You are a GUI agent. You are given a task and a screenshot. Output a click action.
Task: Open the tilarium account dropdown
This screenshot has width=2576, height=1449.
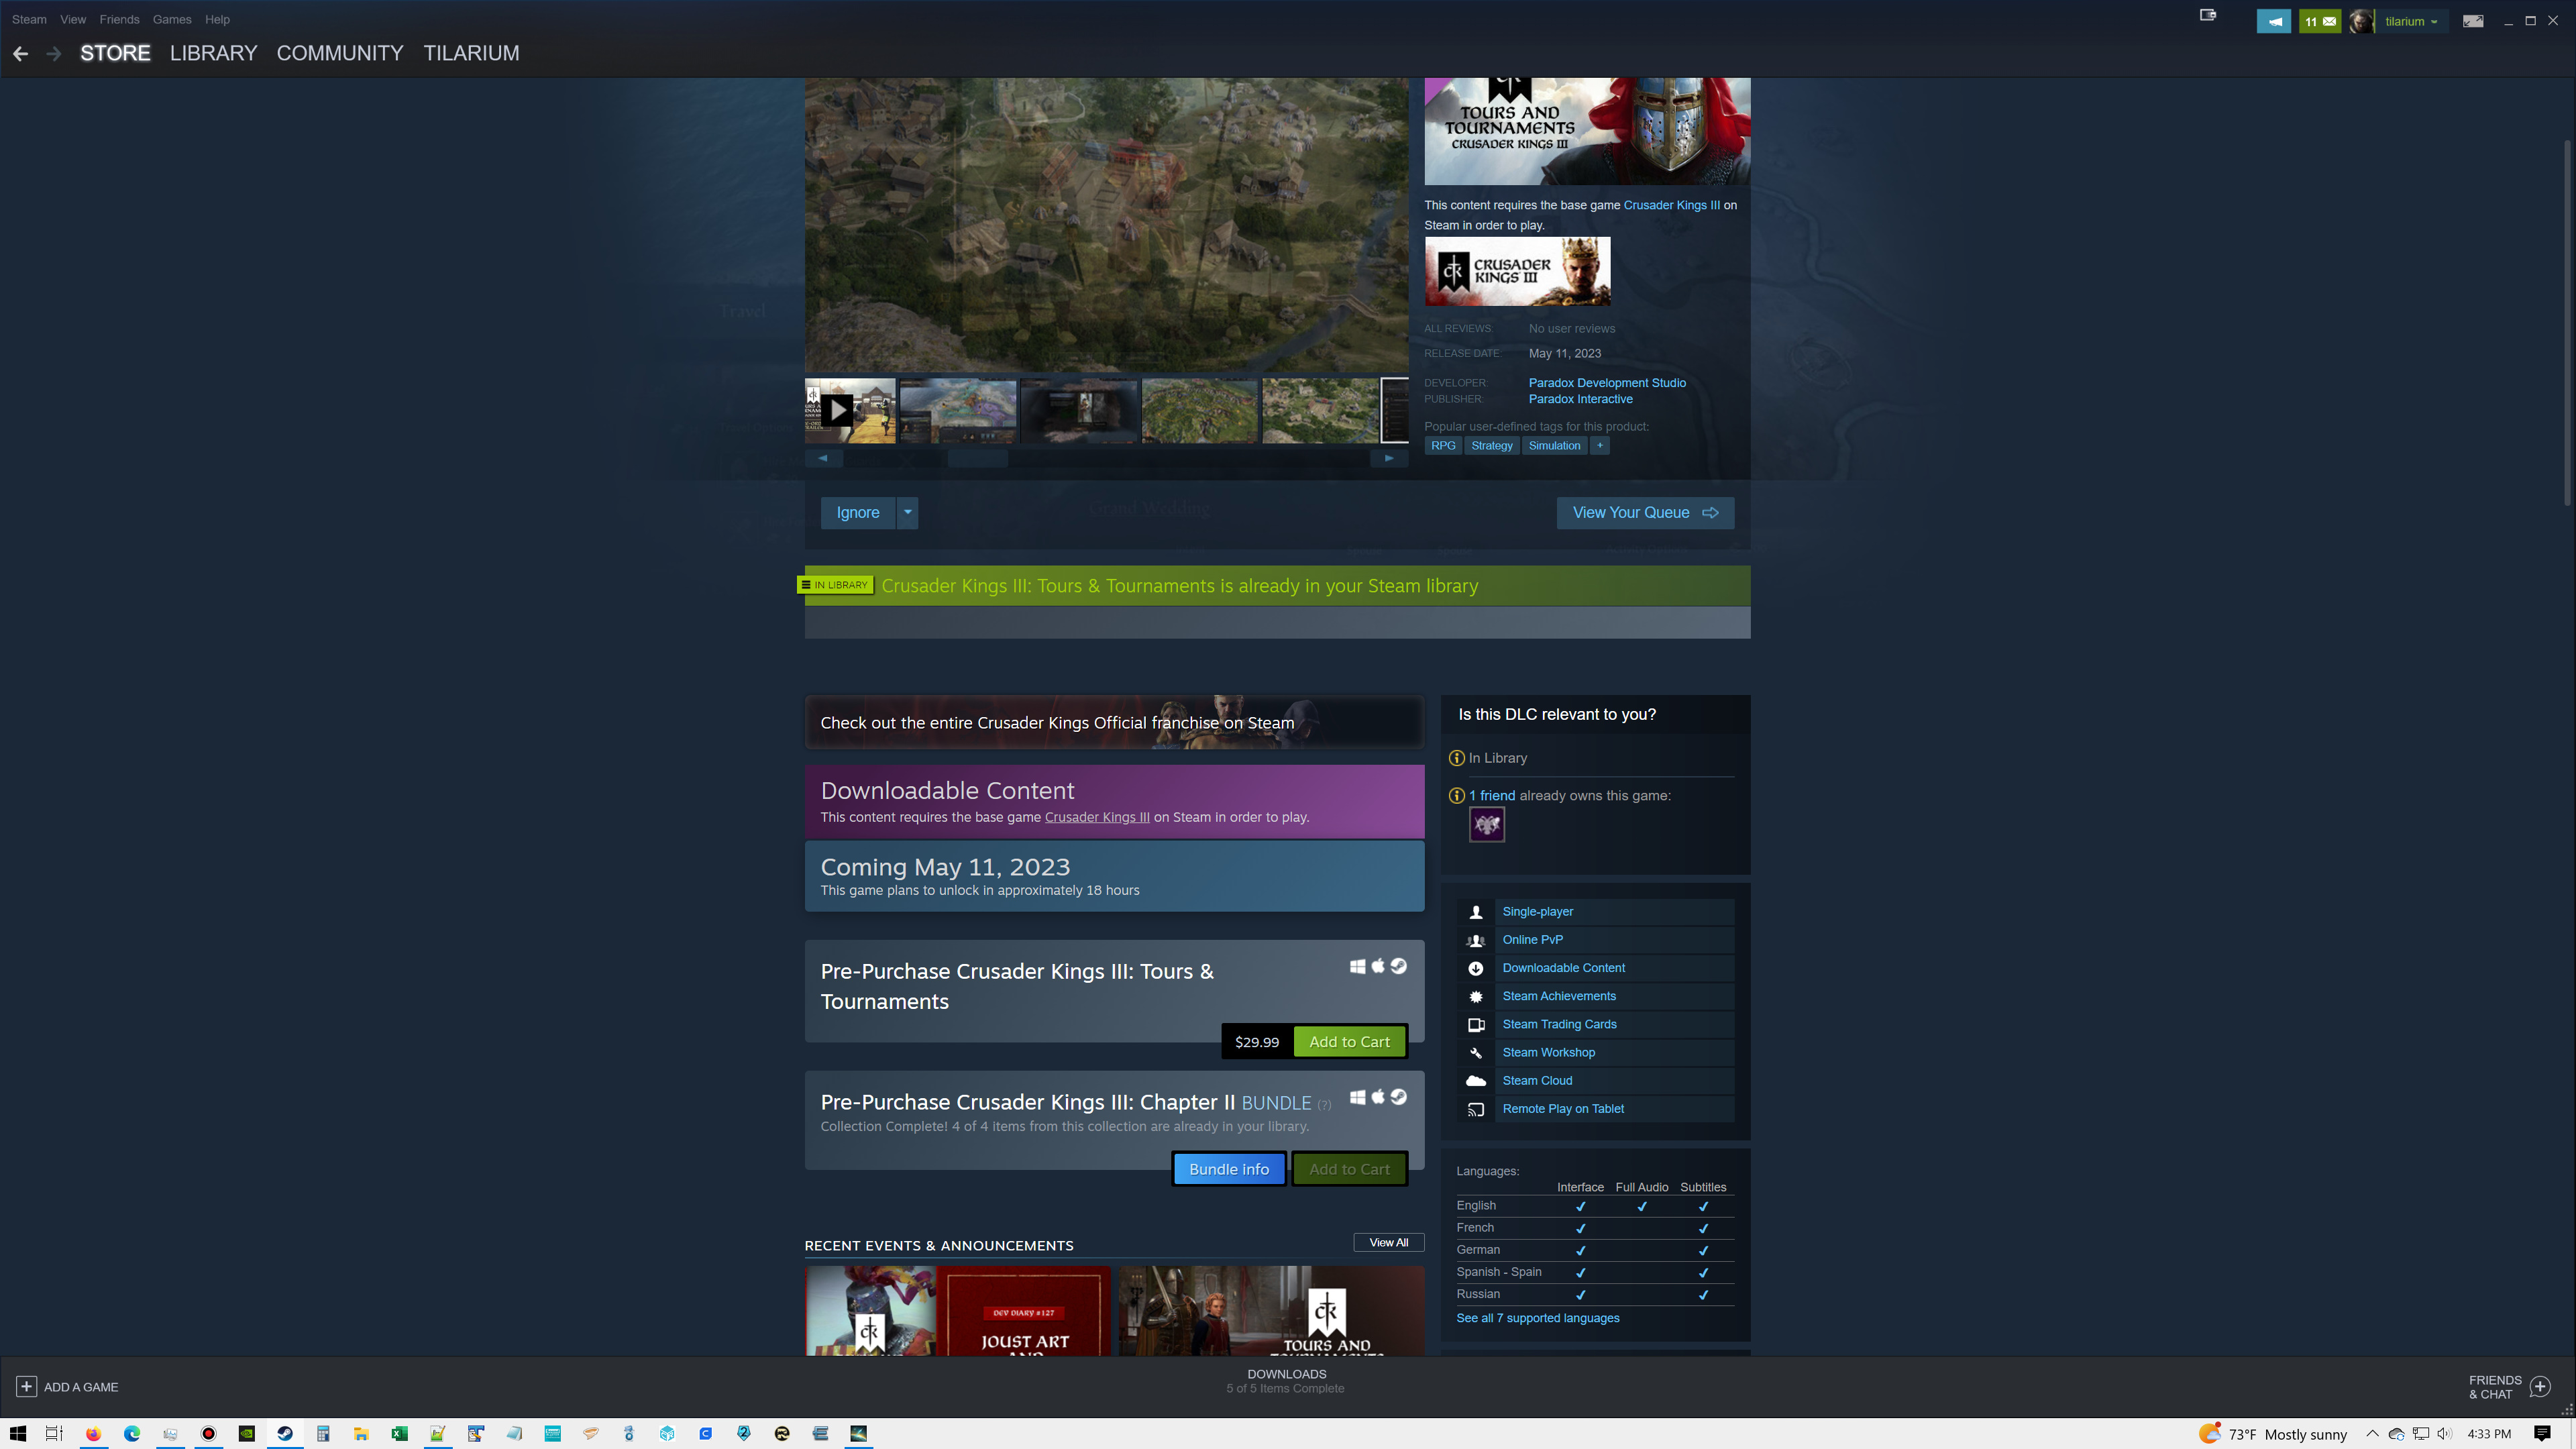click(2410, 20)
